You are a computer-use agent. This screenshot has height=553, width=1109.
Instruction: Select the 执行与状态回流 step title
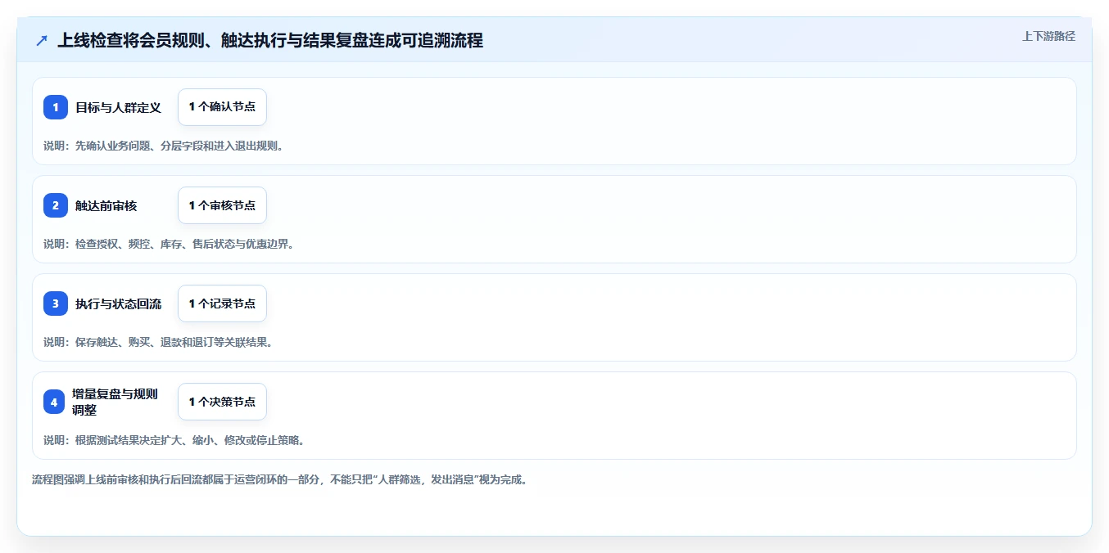coord(119,303)
